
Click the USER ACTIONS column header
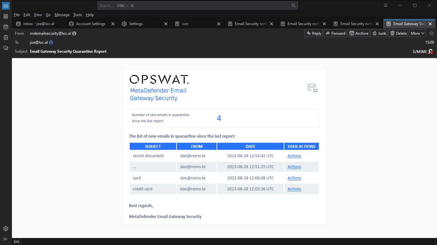301,146
